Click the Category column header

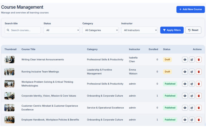pyautogui.click(x=92, y=49)
